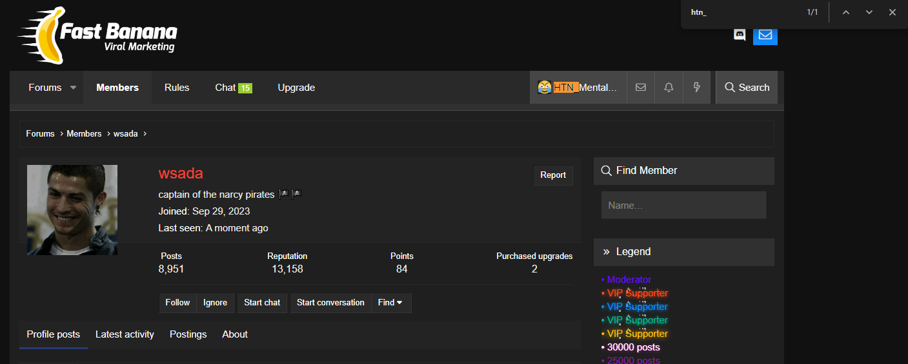Click the lightning bolt what's new icon

click(697, 88)
